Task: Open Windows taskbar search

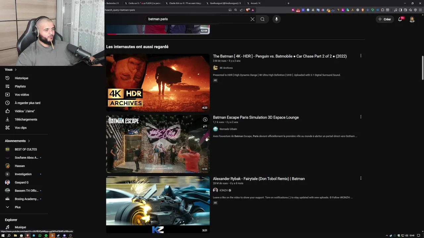Action: coord(9,236)
